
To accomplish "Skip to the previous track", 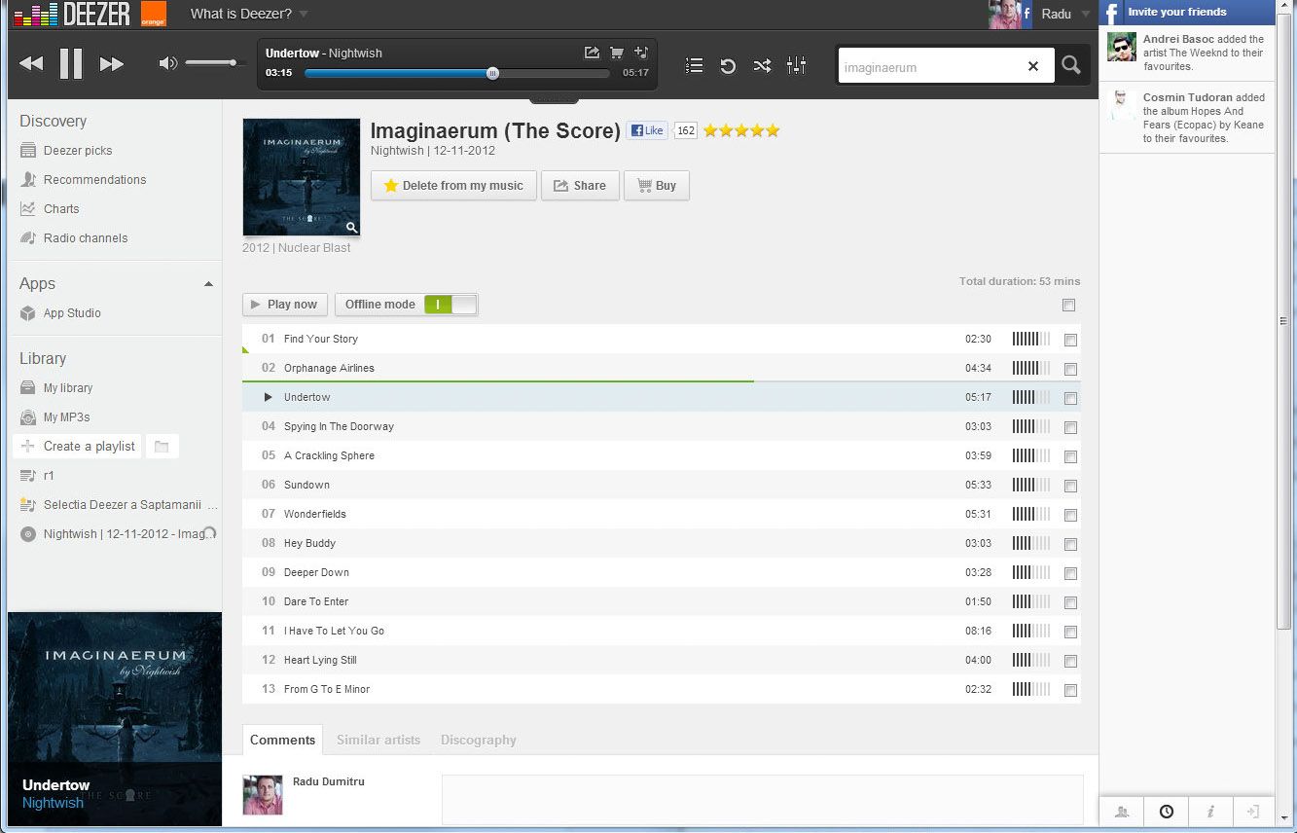I will click(31, 64).
